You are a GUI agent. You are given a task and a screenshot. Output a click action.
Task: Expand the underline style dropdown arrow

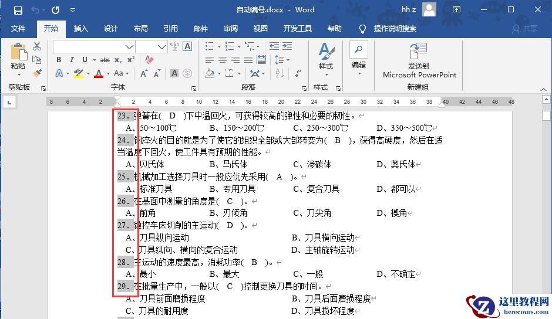point(95,60)
